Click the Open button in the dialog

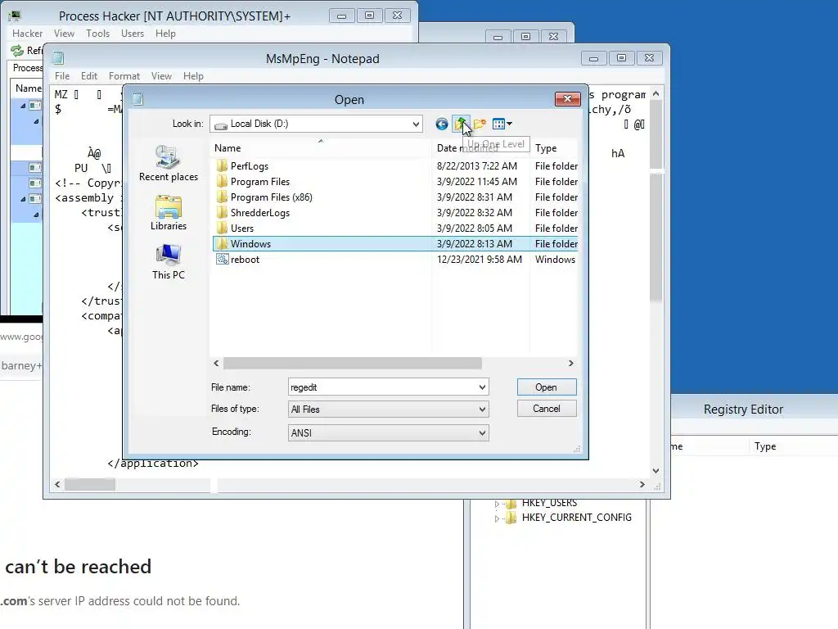pyautogui.click(x=547, y=387)
